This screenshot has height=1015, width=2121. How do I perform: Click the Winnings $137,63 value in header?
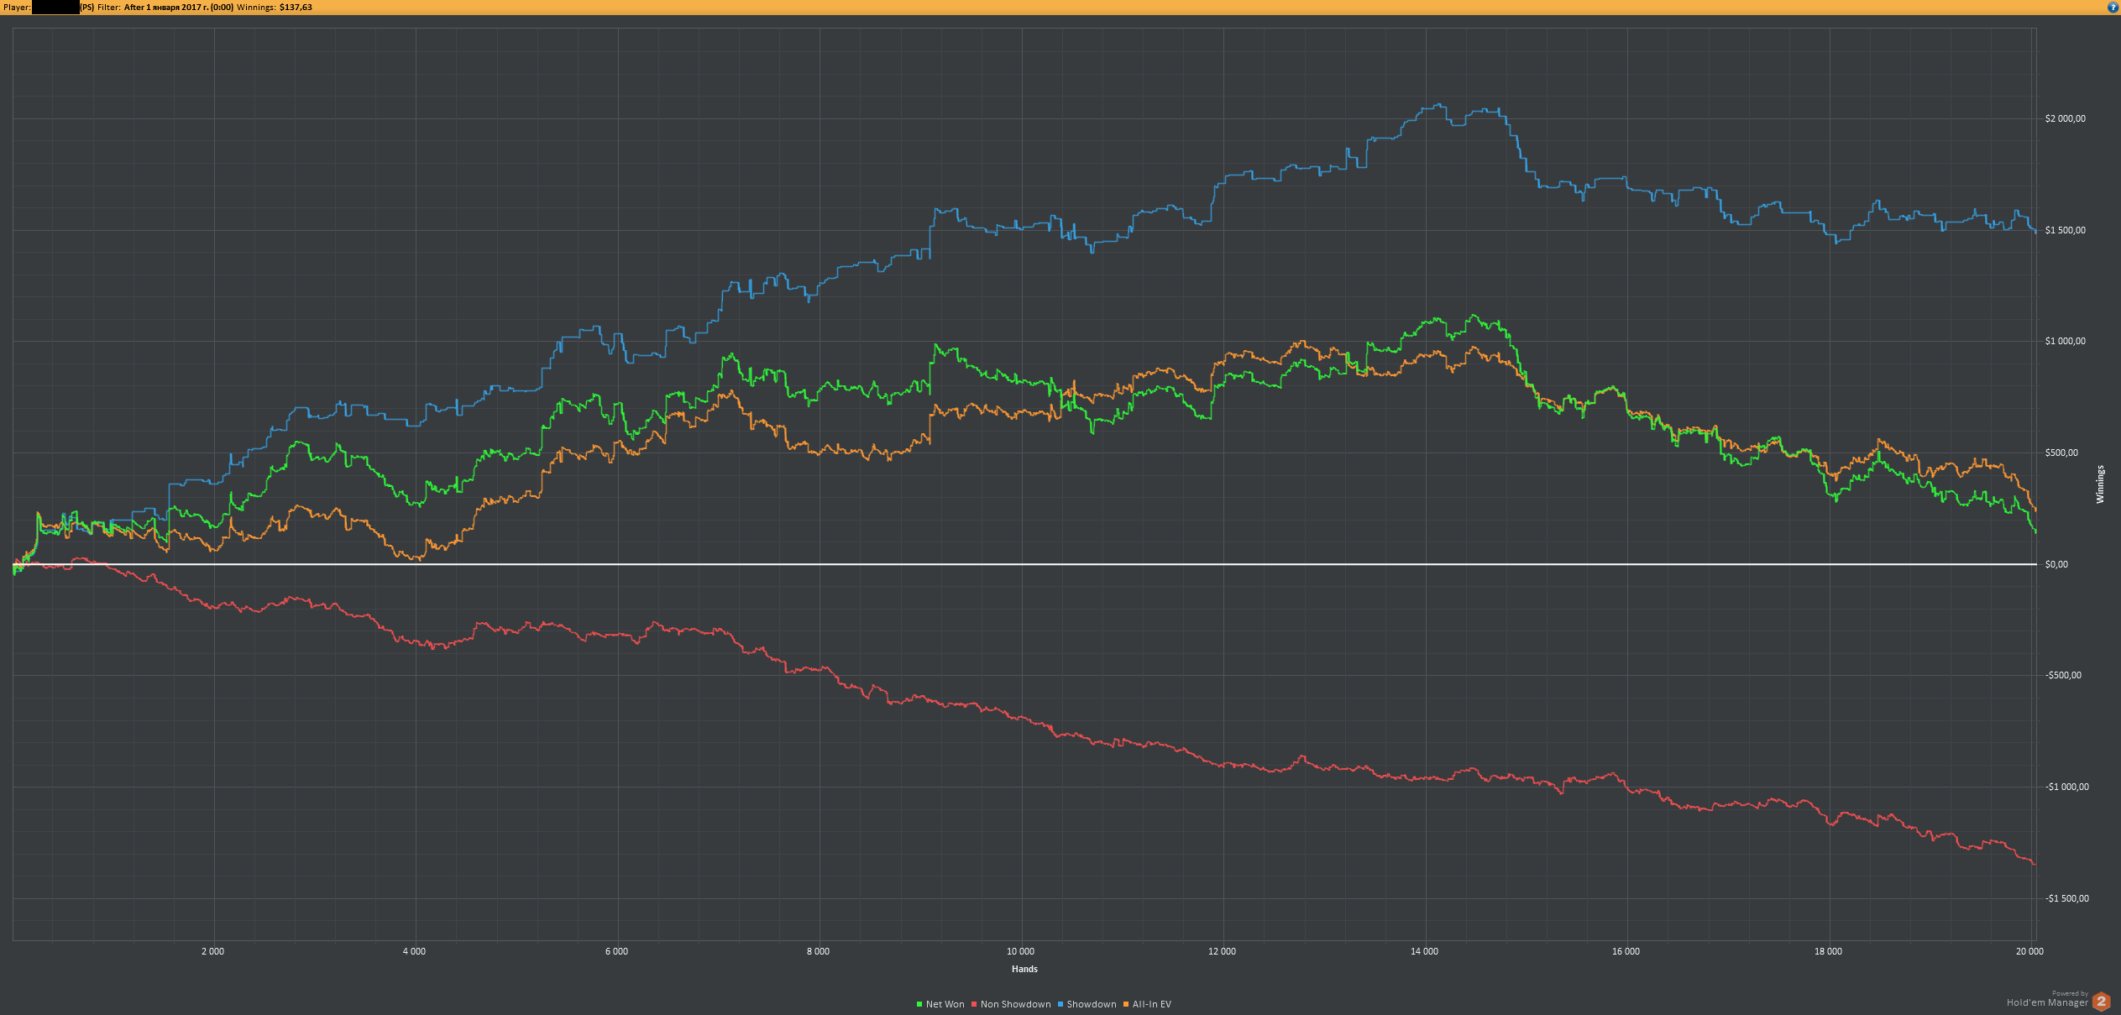[296, 7]
